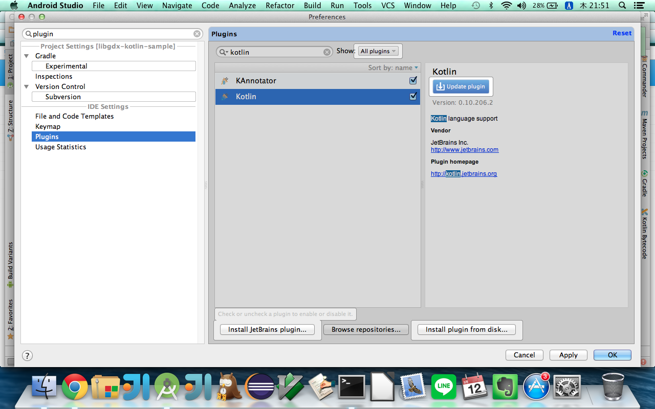Open the Build Variants side tab

coord(10,265)
